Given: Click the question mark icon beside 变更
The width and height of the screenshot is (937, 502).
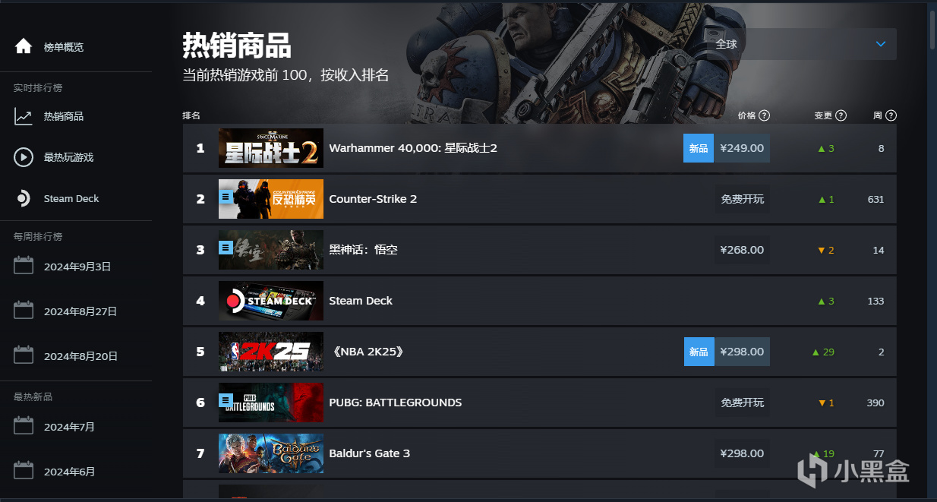Looking at the screenshot, I should coord(841,115).
